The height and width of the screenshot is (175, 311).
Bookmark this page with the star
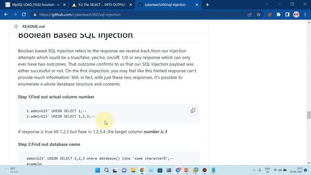[x=259, y=15]
